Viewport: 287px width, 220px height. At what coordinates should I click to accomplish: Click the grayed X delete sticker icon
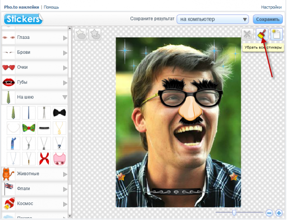pyautogui.click(x=248, y=34)
